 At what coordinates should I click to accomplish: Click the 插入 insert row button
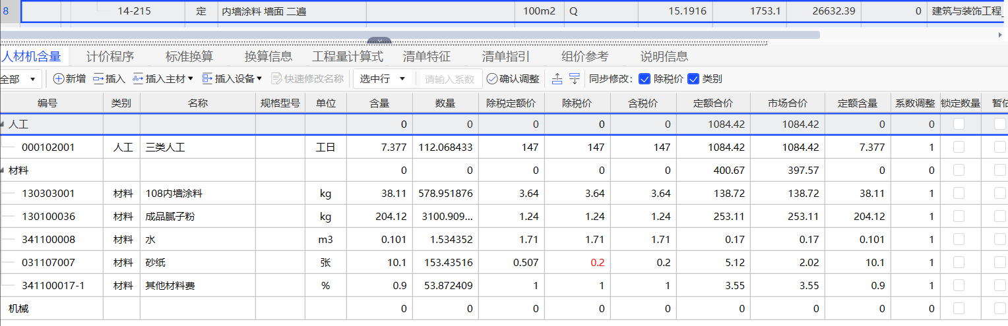pos(109,79)
